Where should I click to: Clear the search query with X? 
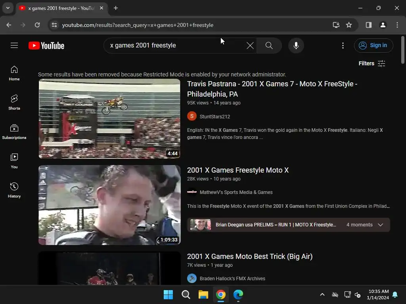[x=250, y=46]
